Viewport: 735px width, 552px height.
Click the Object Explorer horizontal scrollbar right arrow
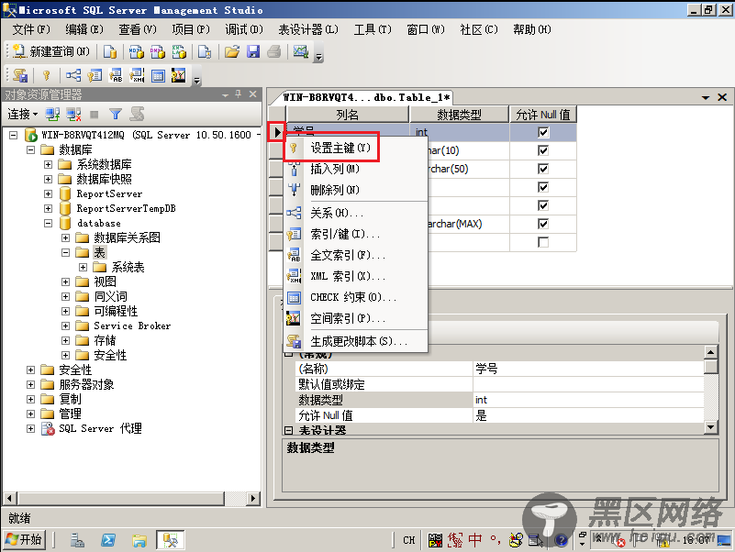(253, 498)
